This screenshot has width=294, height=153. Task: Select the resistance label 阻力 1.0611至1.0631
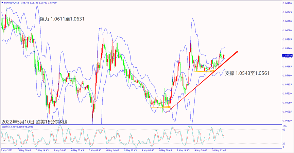pyautogui.click(x=62, y=19)
